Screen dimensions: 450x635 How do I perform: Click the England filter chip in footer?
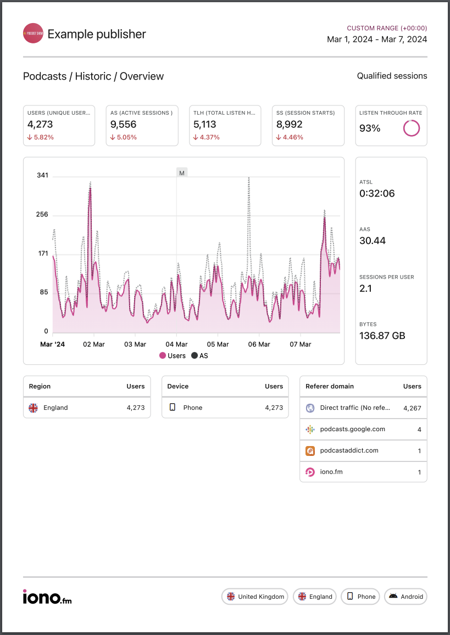315,597
